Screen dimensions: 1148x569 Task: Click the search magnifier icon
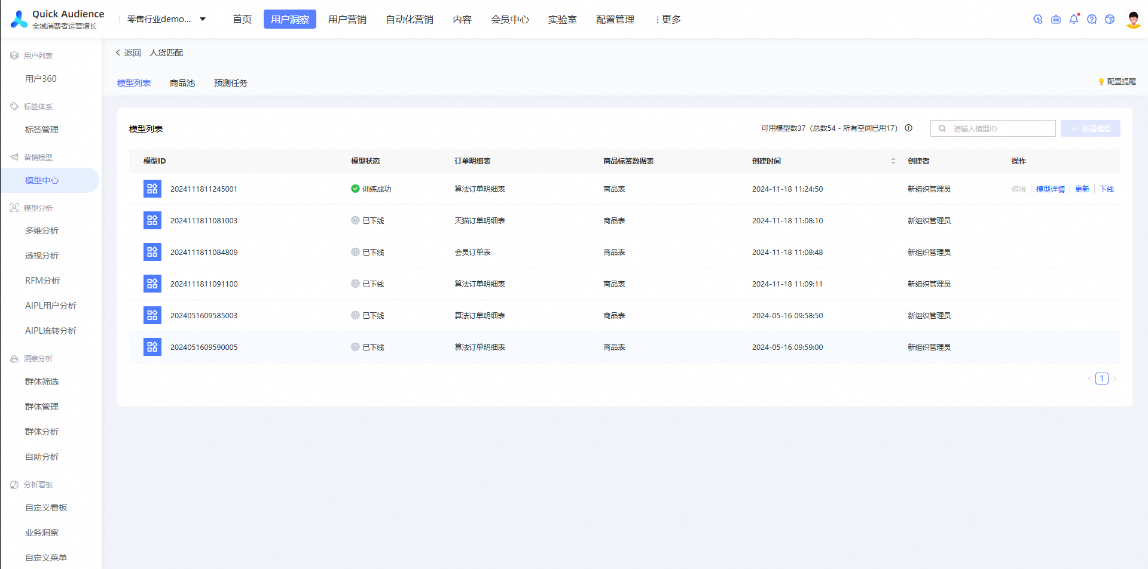point(942,128)
